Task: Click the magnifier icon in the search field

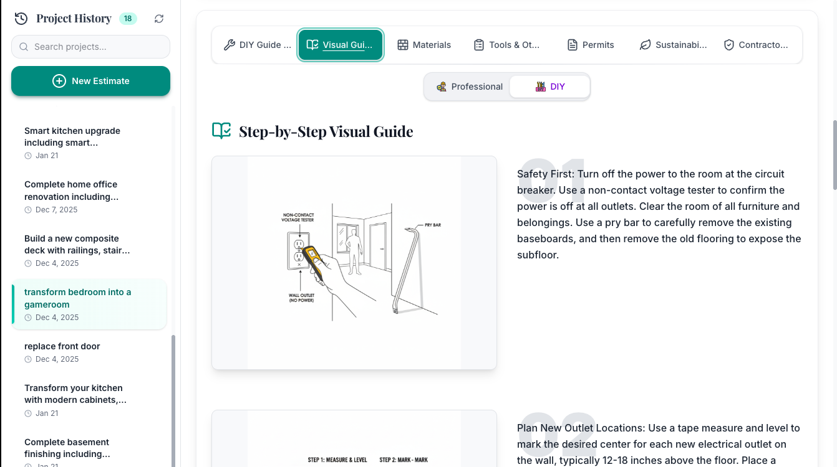Action: (x=24, y=47)
